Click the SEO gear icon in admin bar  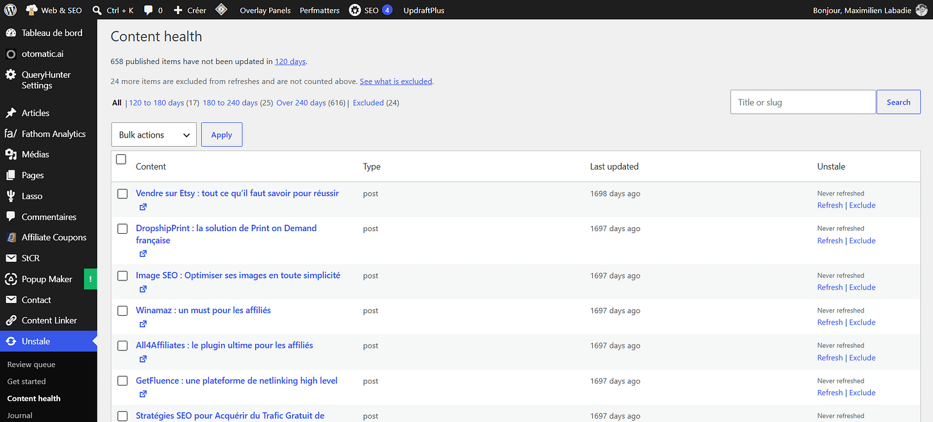[x=355, y=10]
